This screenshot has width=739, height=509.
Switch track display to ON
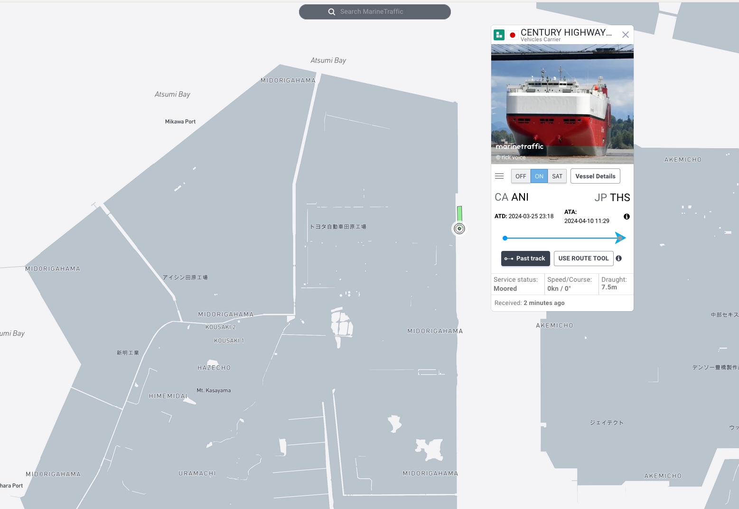pos(539,176)
